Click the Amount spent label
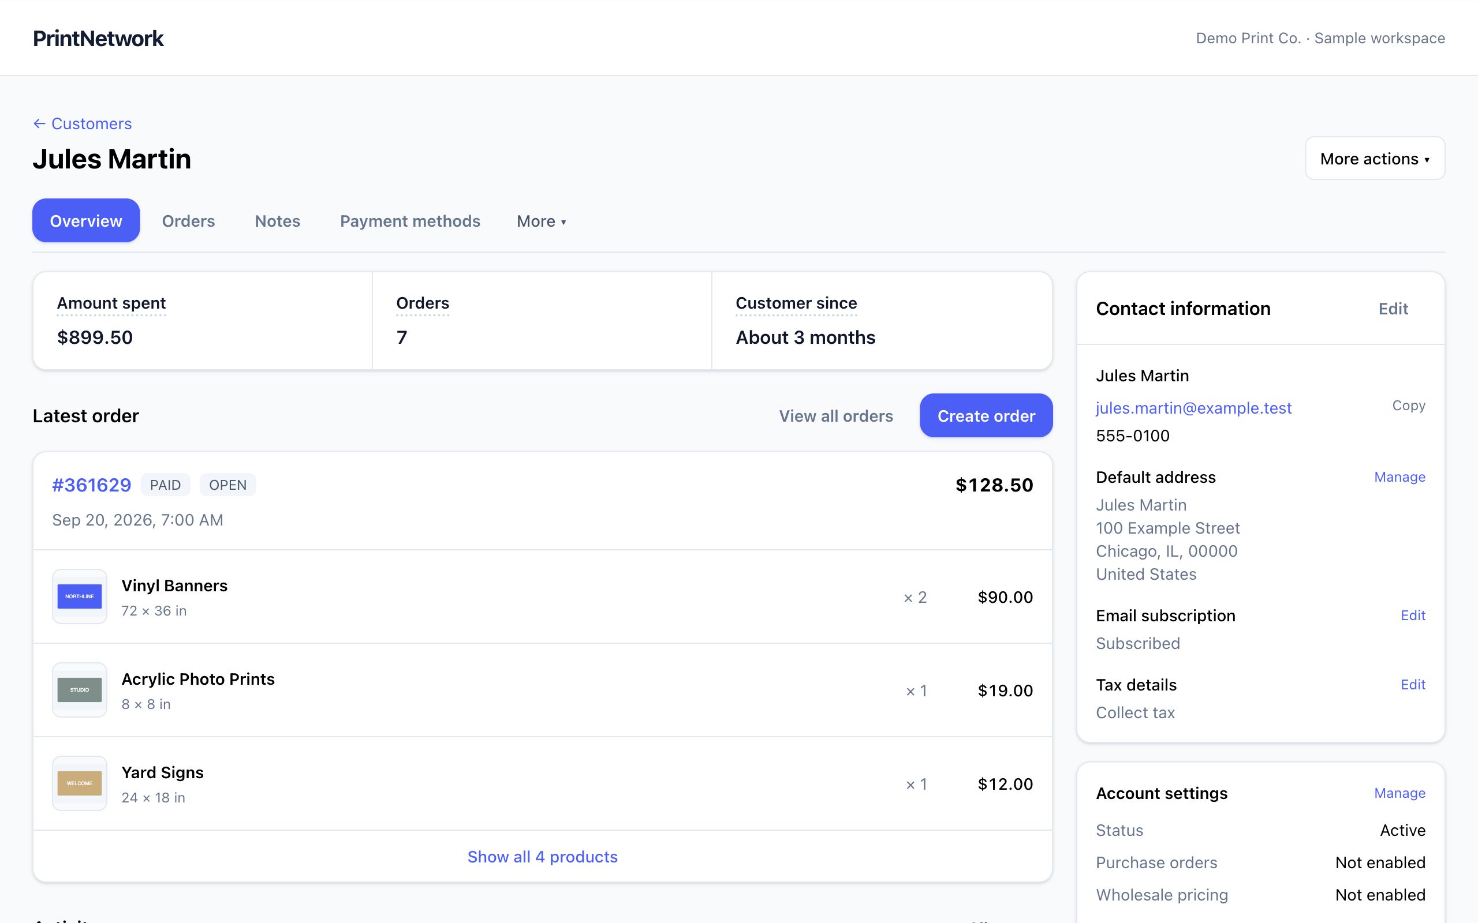Image resolution: width=1478 pixels, height=923 pixels. coord(111,303)
